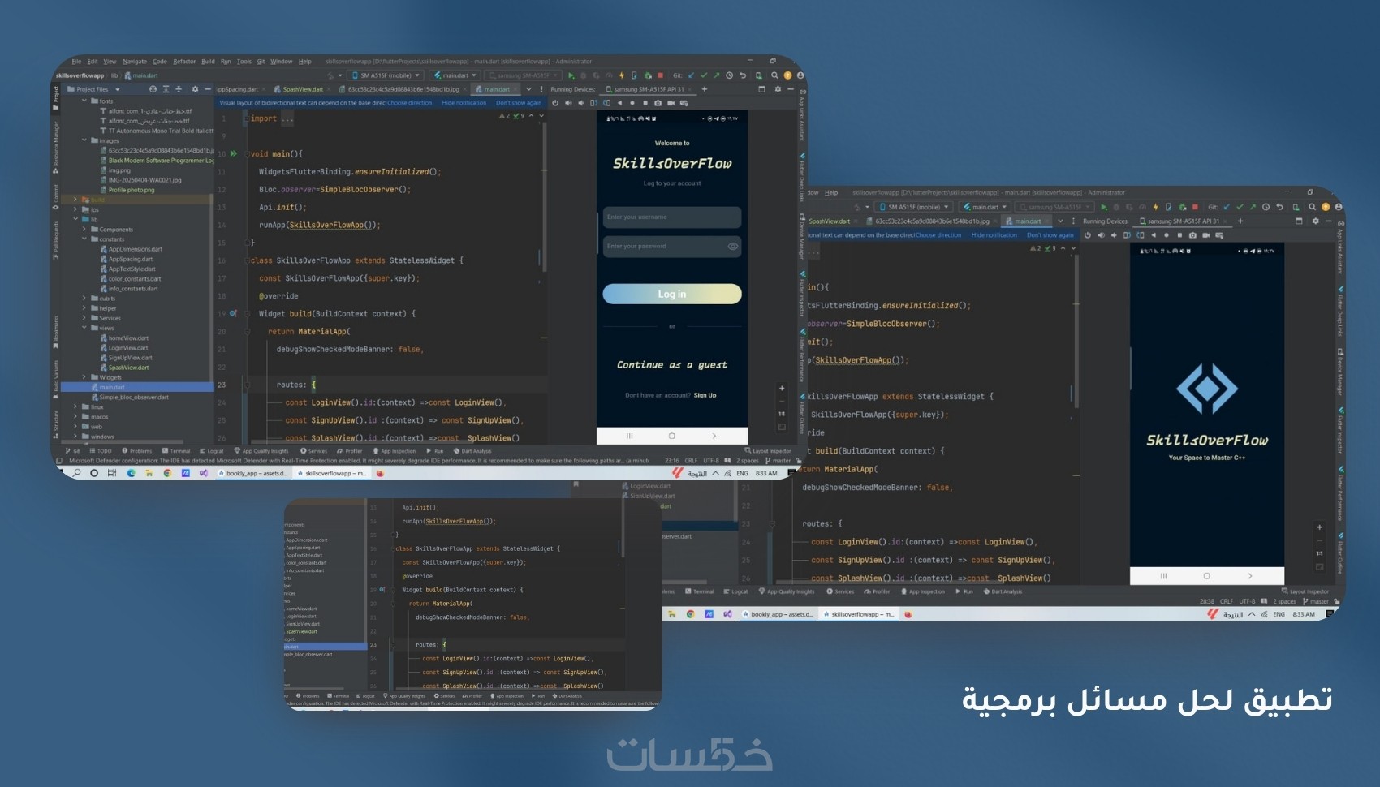
Task: Click the screen record icon above the login screen
Action: pos(671,103)
